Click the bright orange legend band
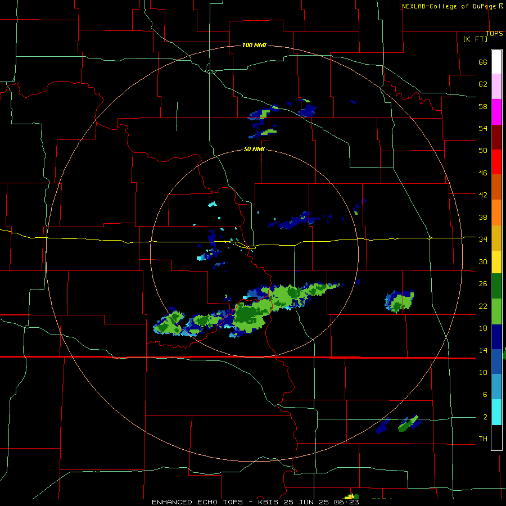The width and height of the screenshot is (506, 506). (x=496, y=213)
